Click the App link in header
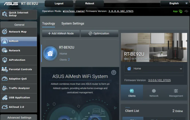This screenshot has width=190, height=120. coord(175,11)
